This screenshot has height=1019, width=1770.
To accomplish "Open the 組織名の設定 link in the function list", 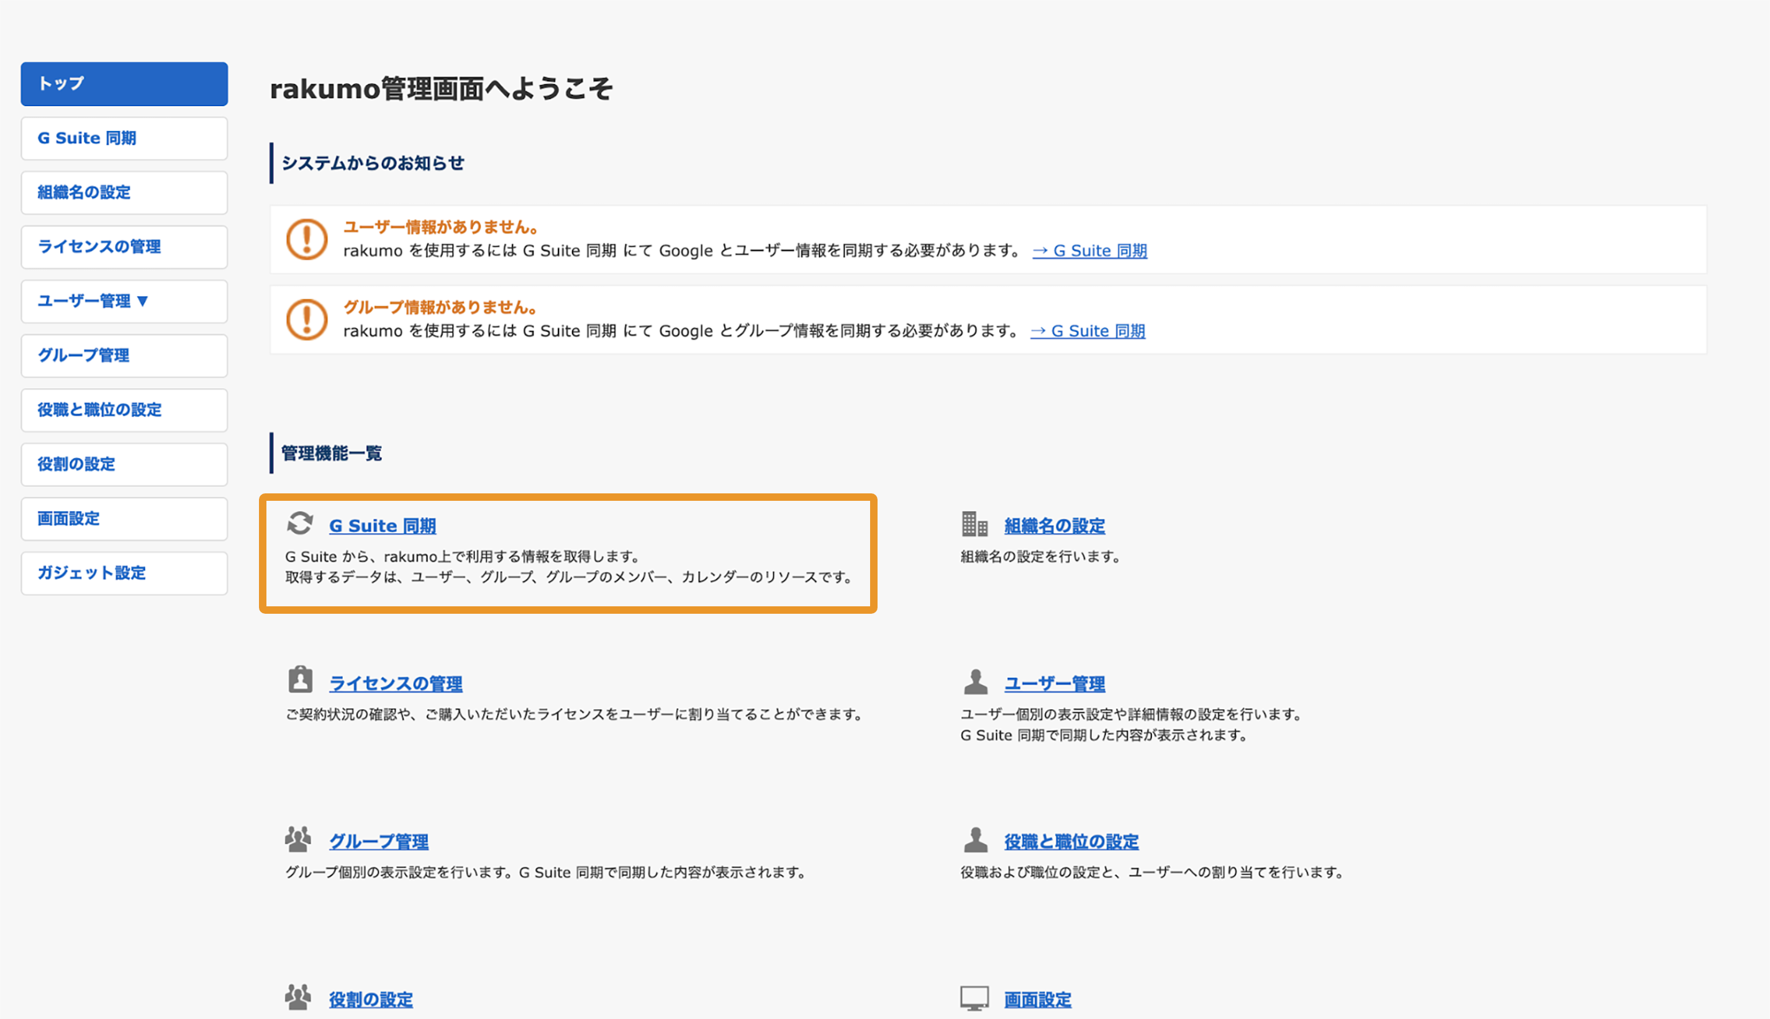I will pos(1055,526).
